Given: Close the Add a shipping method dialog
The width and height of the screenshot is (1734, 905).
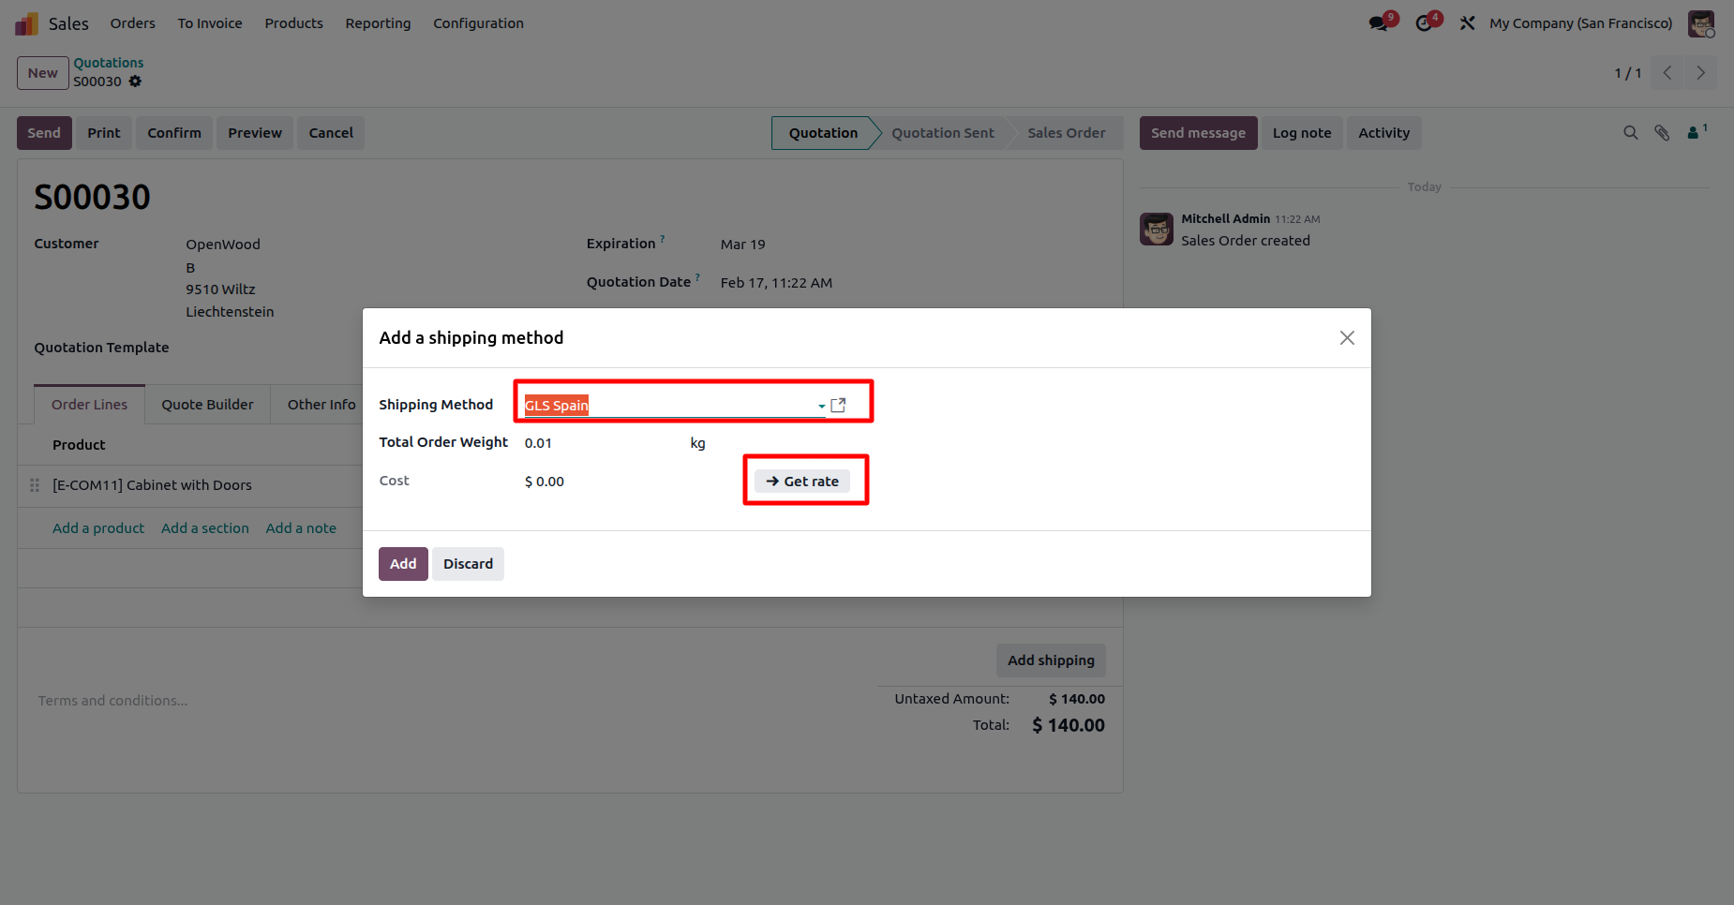Looking at the screenshot, I should click(x=1347, y=337).
